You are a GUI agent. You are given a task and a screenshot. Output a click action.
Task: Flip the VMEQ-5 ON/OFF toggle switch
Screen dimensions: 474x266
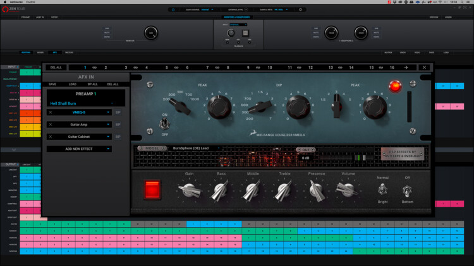coord(164,124)
